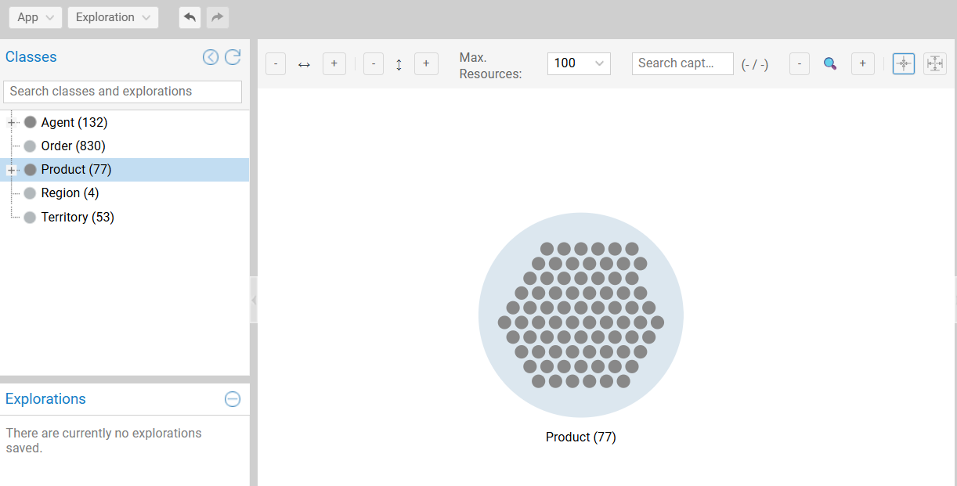Open the Max. Resources dropdown

pos(579,63)
